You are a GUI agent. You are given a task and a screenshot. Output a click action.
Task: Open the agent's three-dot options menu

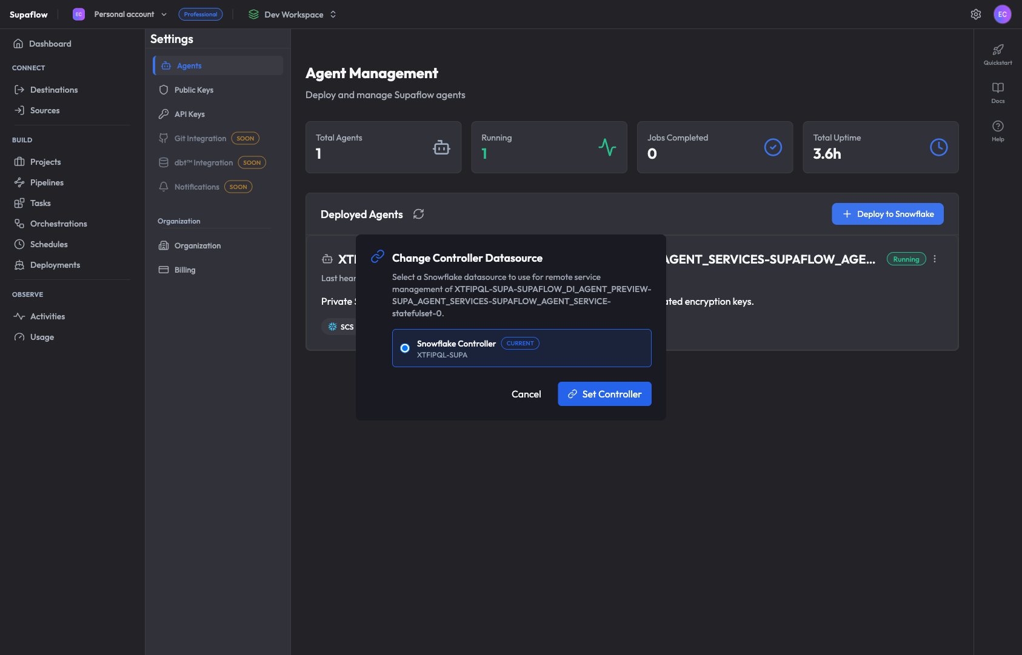click(935, 259)
